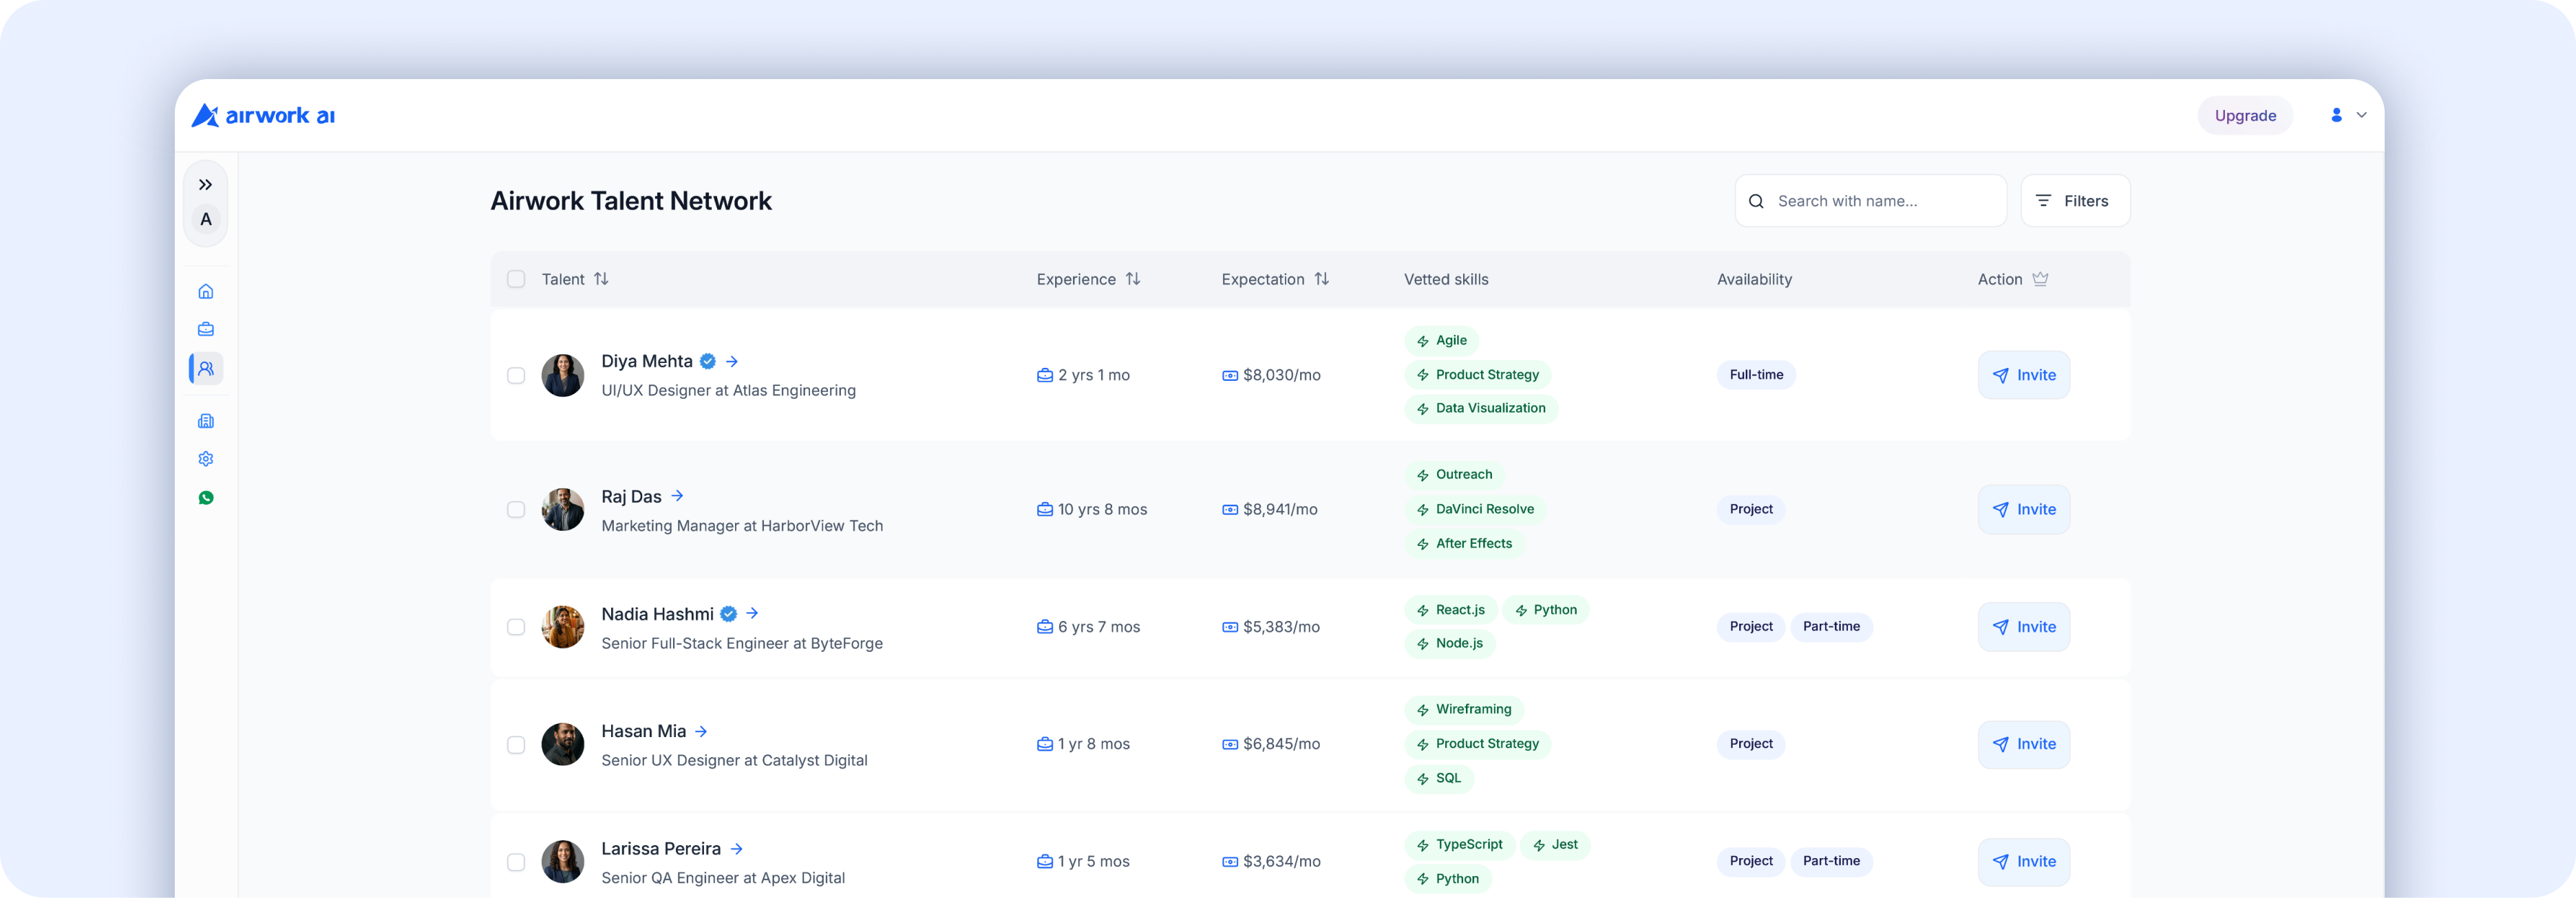Viewport: 2576px width, 898px height.
Task: Open Diya Mehta's name link
Action: (x=647, y=362)
